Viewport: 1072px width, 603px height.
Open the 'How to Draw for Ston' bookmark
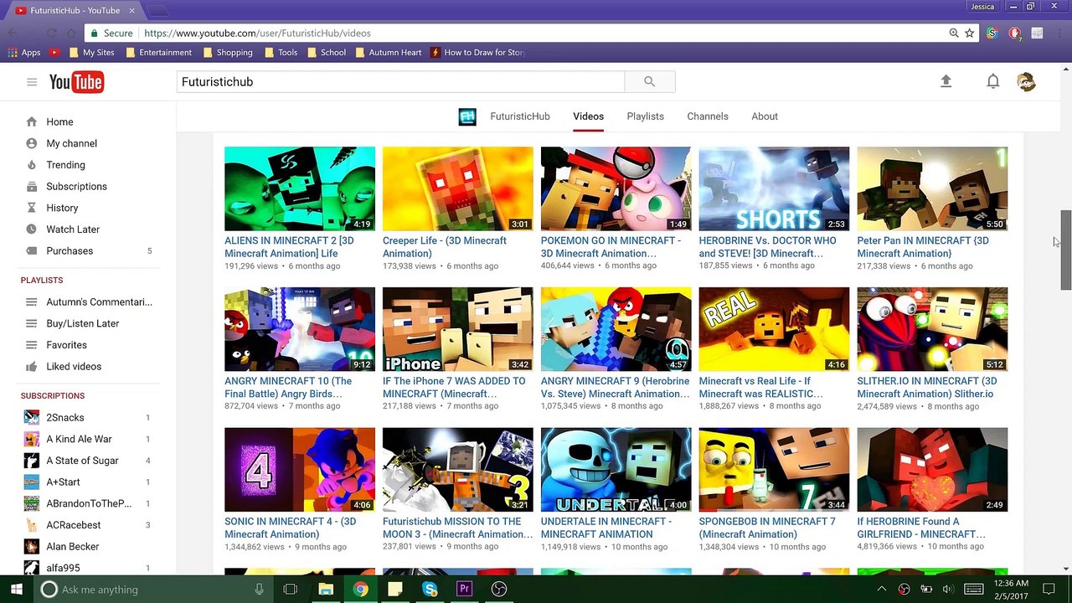tap(477, 52)
